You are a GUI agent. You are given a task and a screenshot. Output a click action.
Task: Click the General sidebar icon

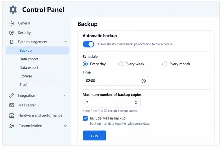[x=12, y=23]
